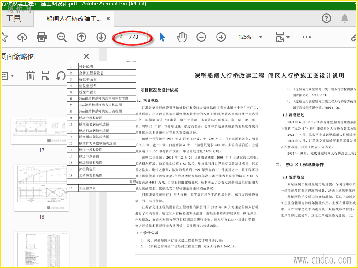Switch to the 船闸人行桥改建工... document tab
Screen dimensions: 358x268
[73, 19]
